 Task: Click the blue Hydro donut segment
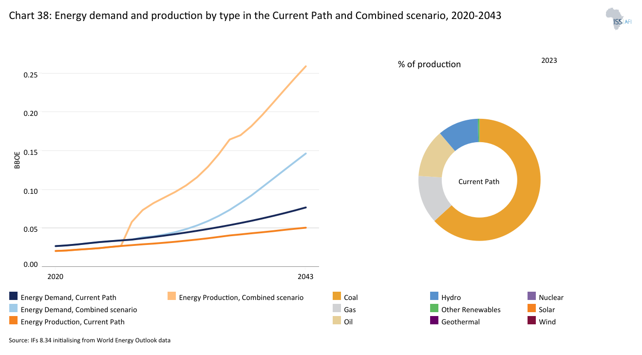pos(462,132)
